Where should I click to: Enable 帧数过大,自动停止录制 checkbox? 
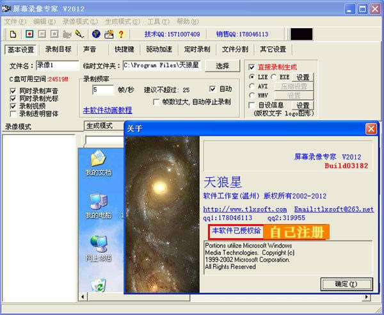156,102
